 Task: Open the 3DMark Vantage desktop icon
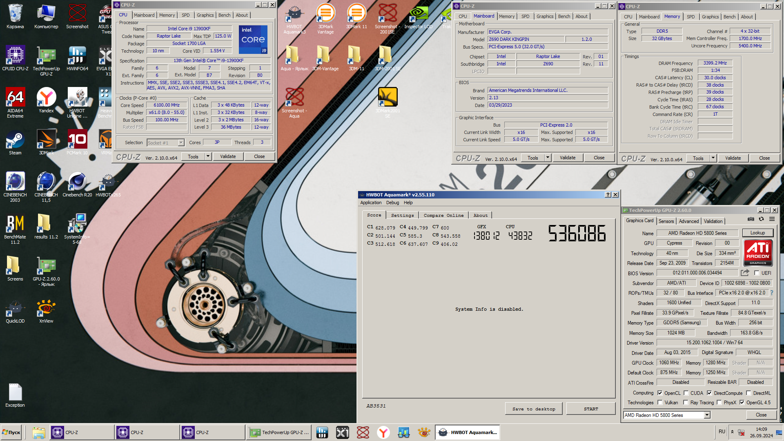pyautogui.click(x=325, y=20)
